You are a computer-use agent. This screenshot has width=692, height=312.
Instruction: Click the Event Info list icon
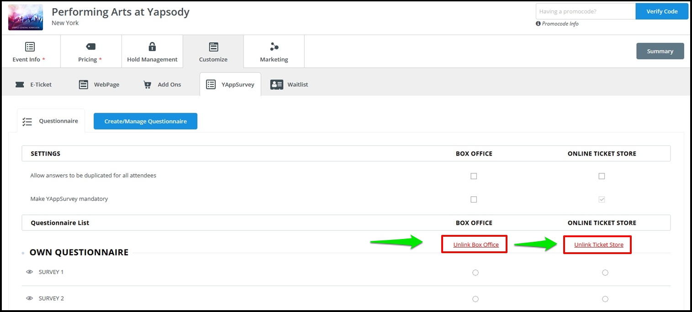30,47
